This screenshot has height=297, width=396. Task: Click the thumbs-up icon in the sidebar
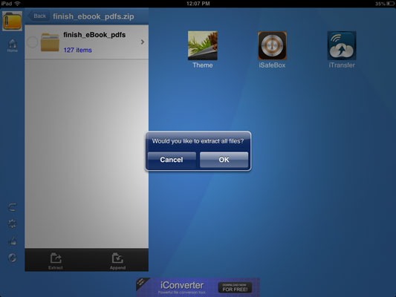point(12,241)
